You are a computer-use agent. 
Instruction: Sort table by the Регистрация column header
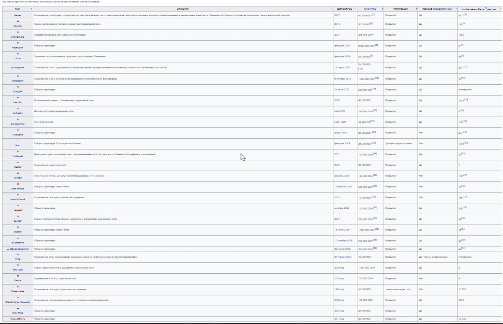point(400,9)
